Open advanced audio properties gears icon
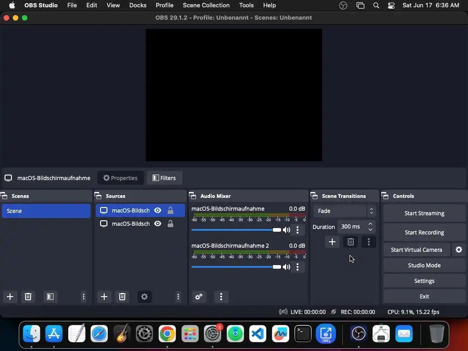 [x=199, y=297]
